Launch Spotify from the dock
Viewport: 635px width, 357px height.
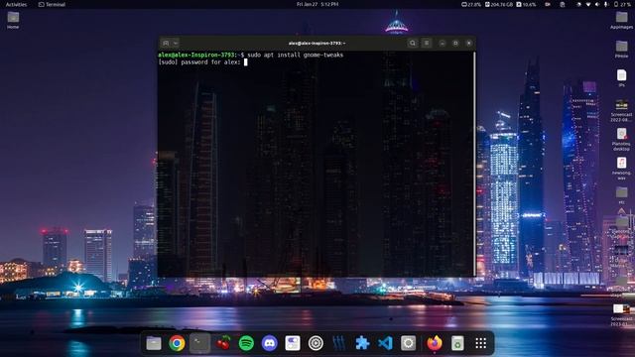[246, 343]
